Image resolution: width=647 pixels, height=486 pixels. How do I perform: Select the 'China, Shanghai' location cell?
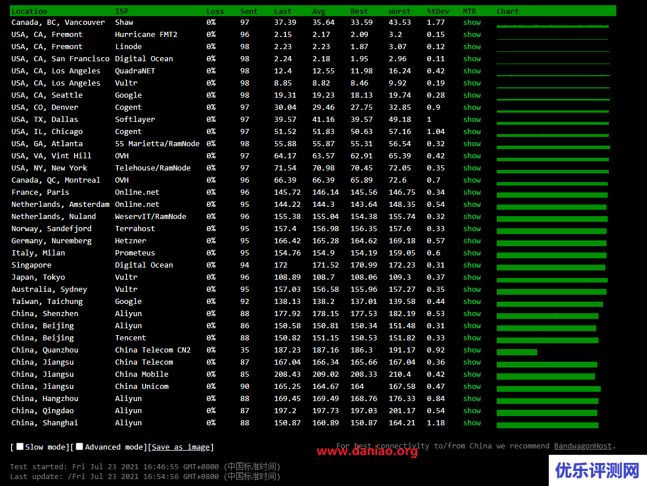pos(44,422)
